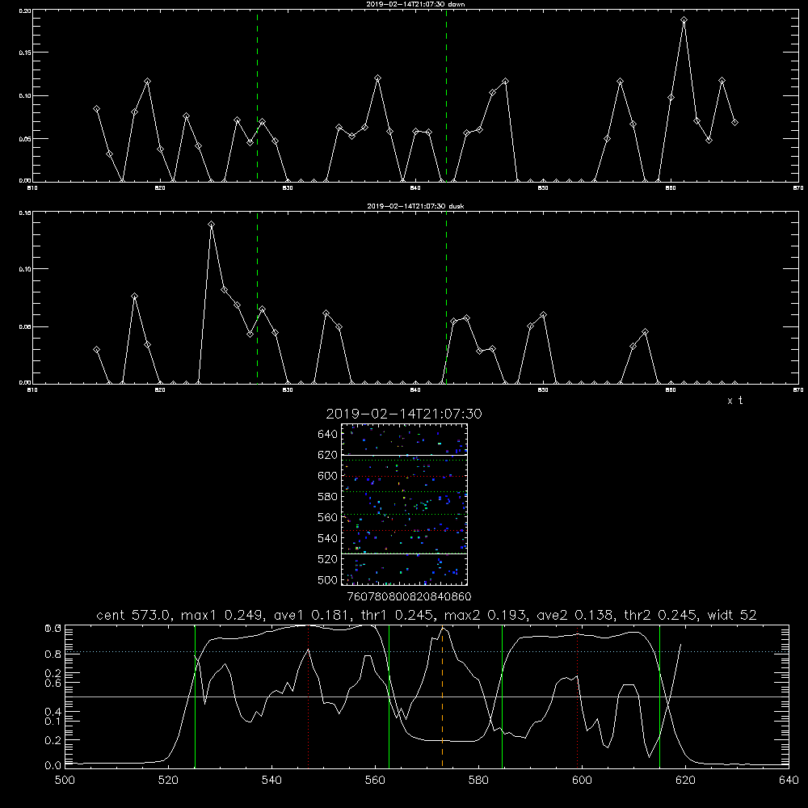Click the 'x t' label below the dusk plot
The height and width of the screenshot is (808, 808).
click(x=734, y=401)
